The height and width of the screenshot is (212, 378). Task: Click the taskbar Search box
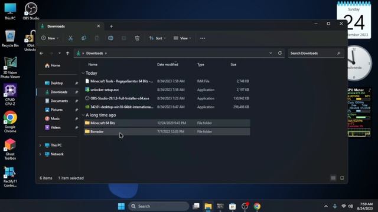159,206
